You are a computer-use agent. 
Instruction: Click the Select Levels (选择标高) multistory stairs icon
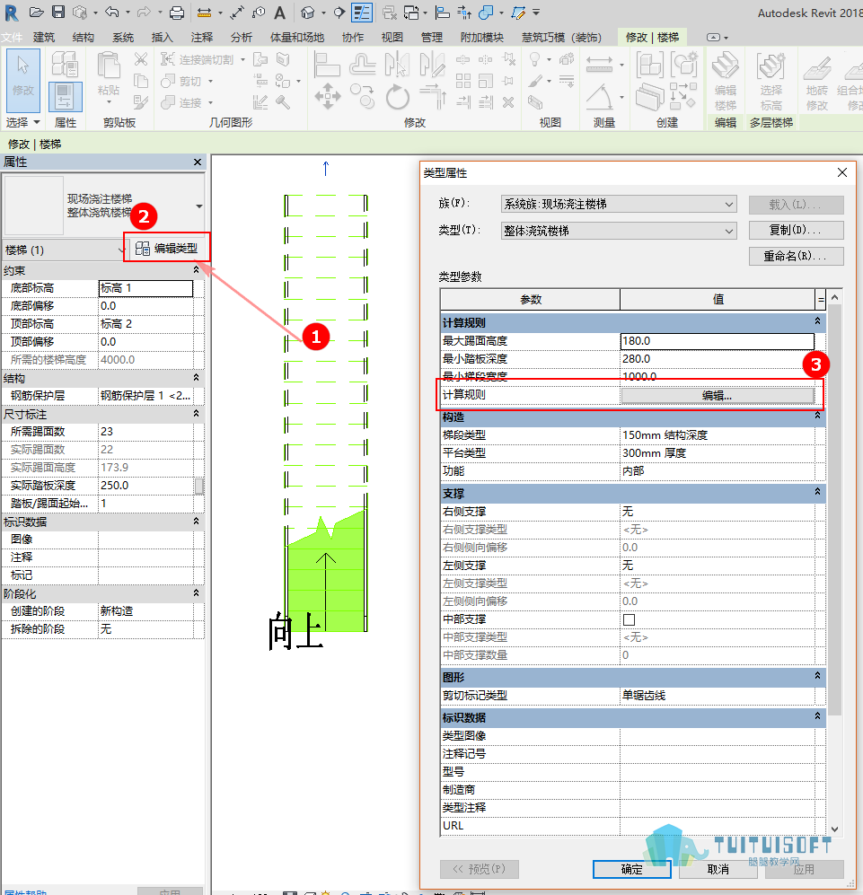coord(771,82)
